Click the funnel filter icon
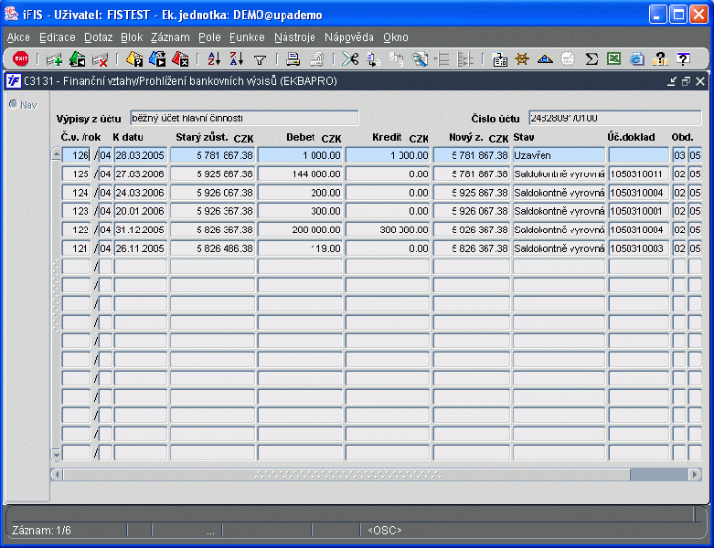This screenshot has width=714, height=548. pos(260,59)
